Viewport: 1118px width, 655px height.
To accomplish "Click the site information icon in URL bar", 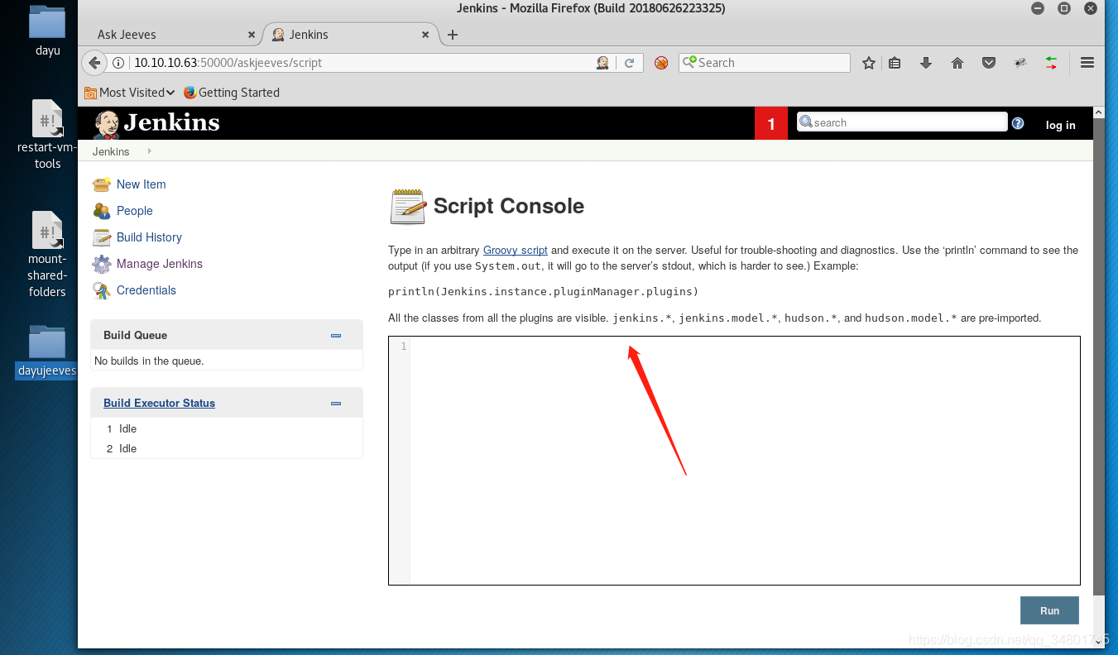I will pos(119,63).
